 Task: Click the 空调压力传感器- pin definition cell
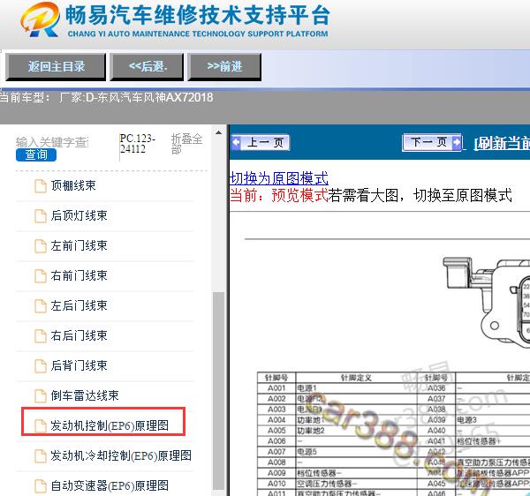[356, 484]
